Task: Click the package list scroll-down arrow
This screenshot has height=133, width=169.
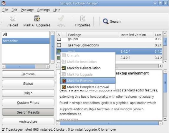Action: point(165,61)
